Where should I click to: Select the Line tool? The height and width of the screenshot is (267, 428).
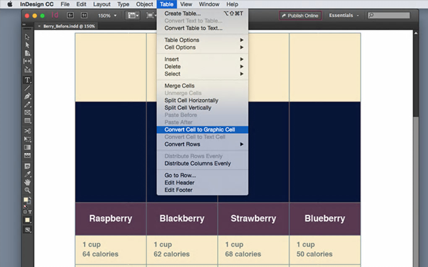pos(27,88)
